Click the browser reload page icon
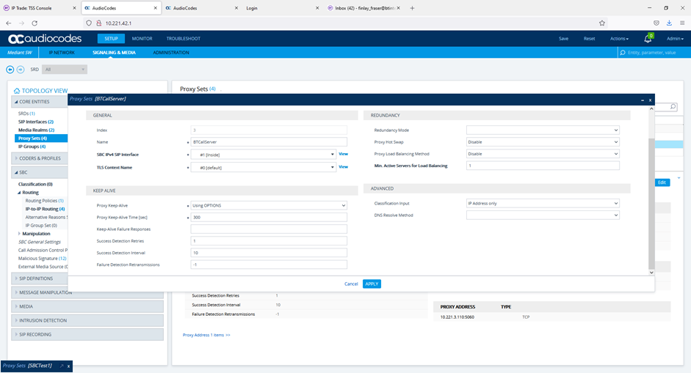Screen dimensions: 691x373 point(35,23)
